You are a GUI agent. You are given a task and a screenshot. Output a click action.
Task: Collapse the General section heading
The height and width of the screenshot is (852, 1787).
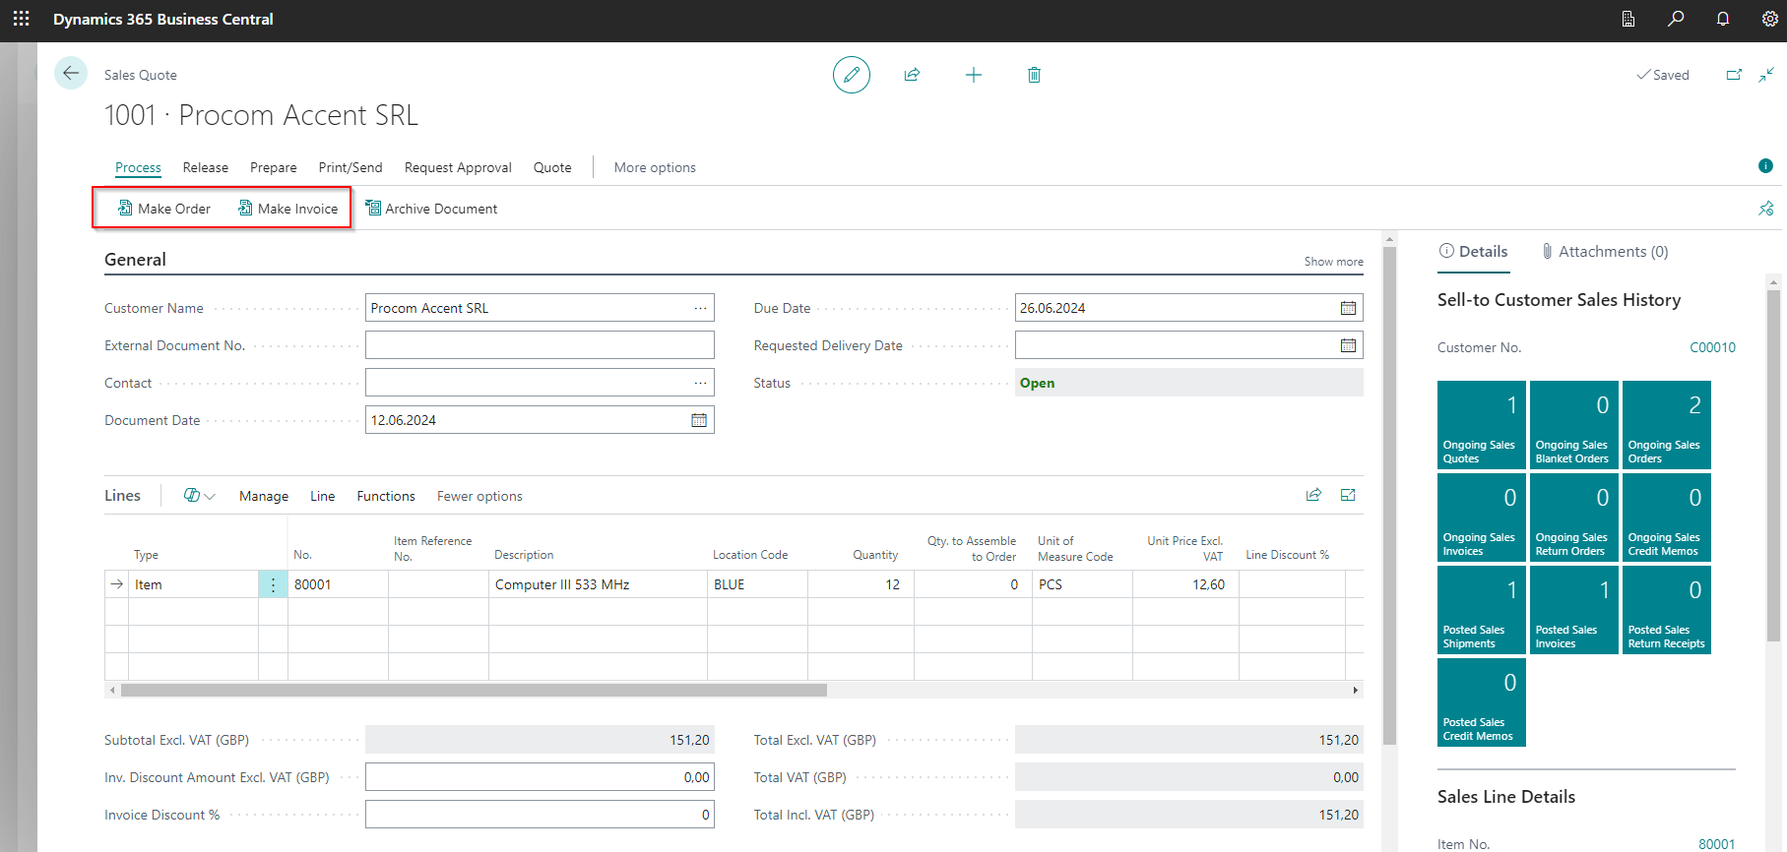[135, 260]
